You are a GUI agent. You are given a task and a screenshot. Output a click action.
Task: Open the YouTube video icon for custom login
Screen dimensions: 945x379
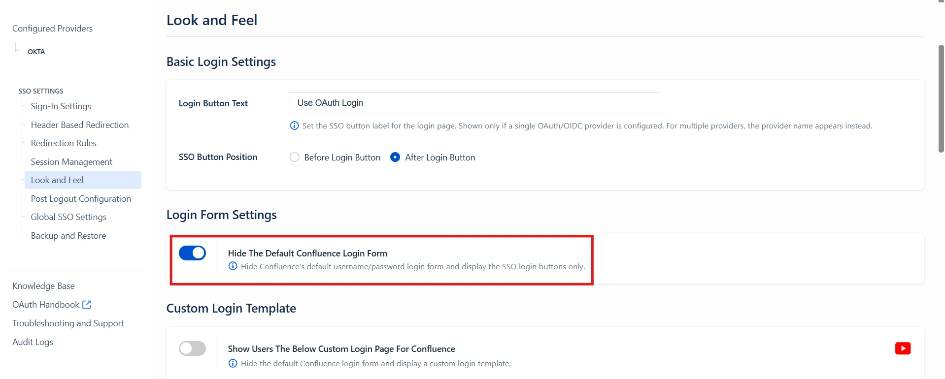[903, 348]
